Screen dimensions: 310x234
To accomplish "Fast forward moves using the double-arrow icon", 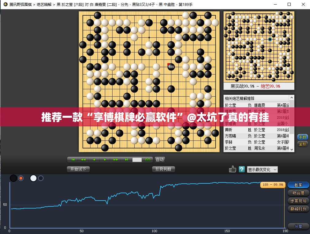I will (116, 159).
